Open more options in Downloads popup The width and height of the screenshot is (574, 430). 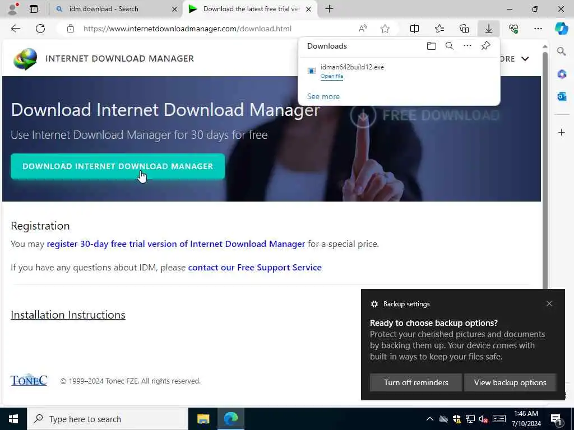pyautogui.click(x=467, y=46)
